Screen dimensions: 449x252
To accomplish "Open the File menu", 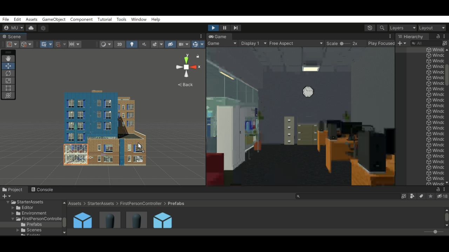I will (x=6, y=19).
